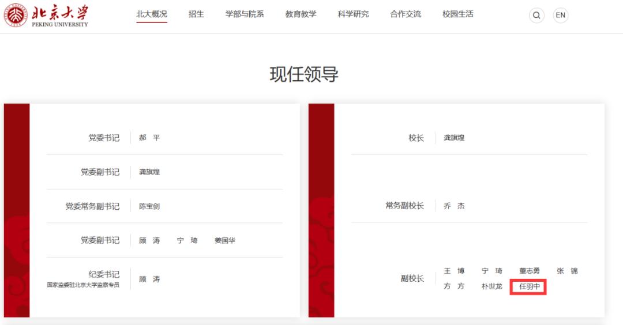Select 龚旗煌 in the 校长 row
623x325 pixels.
click(x=454, y=138)
